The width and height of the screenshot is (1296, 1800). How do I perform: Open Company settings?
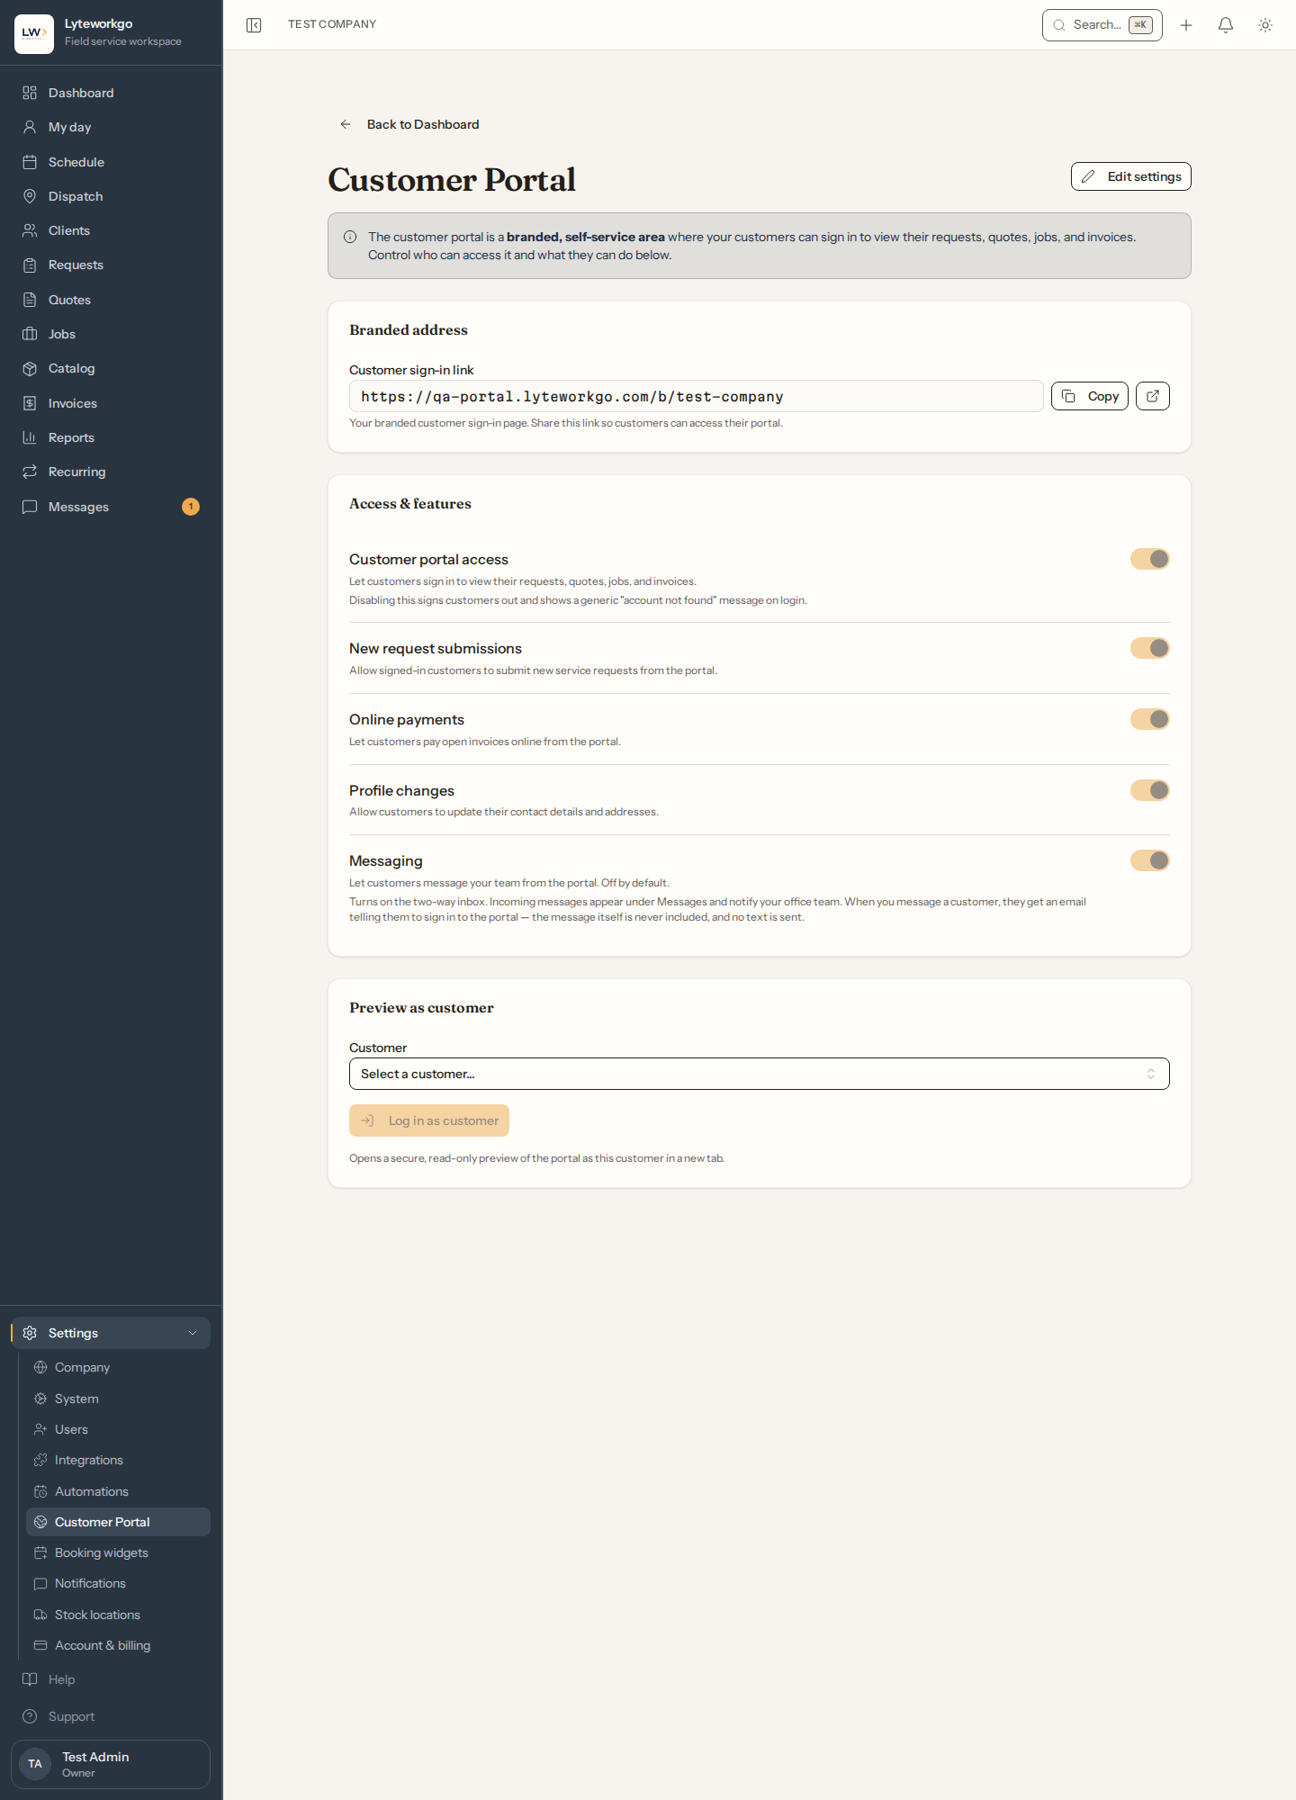click(x=118, y=1367)
